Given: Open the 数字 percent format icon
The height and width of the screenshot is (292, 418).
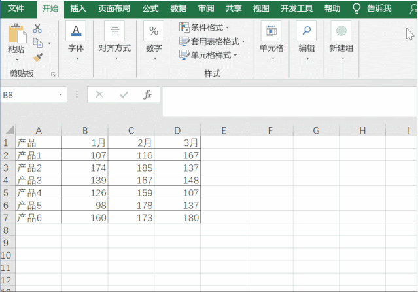Looking at the screenshot, I should [154, 31].
